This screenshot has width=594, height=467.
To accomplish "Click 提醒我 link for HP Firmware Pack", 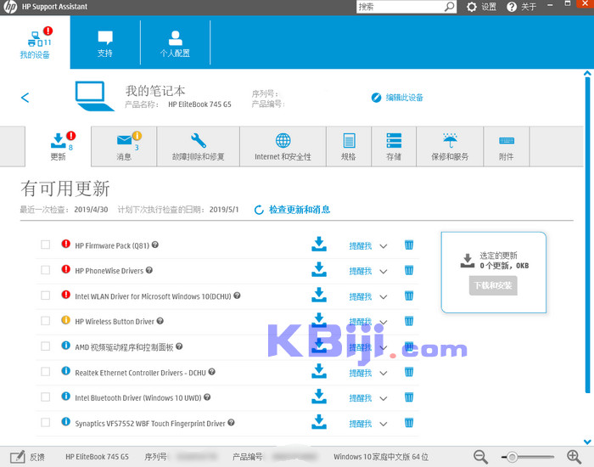I will tap(361, 246).
